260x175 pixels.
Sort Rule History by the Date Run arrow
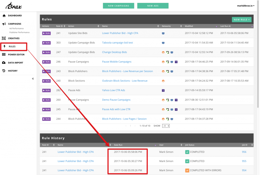point(155,145)
